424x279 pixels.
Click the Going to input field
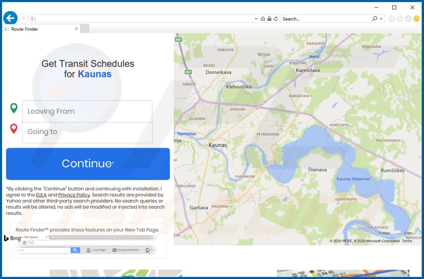click(x=87, y=133)
